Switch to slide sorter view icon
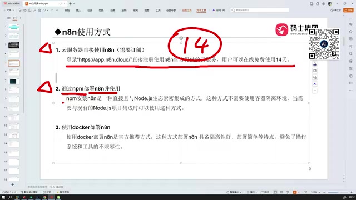The width and height of the screenshot is (356, 200). [x=281, y=192]
